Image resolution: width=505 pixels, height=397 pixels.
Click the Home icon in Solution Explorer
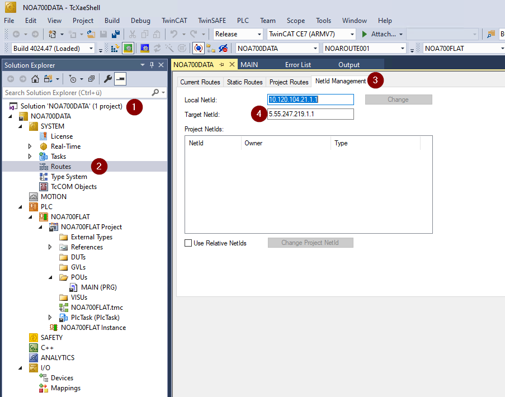(x=35, y=79)
